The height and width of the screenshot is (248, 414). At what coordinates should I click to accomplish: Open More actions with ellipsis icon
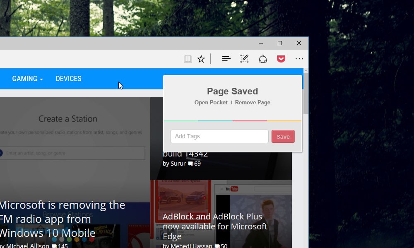(299, 58)
